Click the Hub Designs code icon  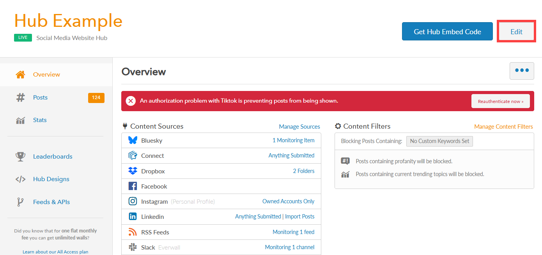(x=20, y=179)
